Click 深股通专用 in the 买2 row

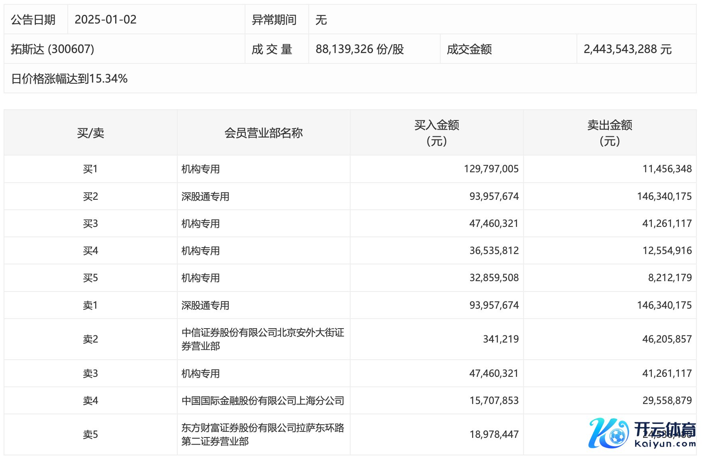tap(205, 197)
